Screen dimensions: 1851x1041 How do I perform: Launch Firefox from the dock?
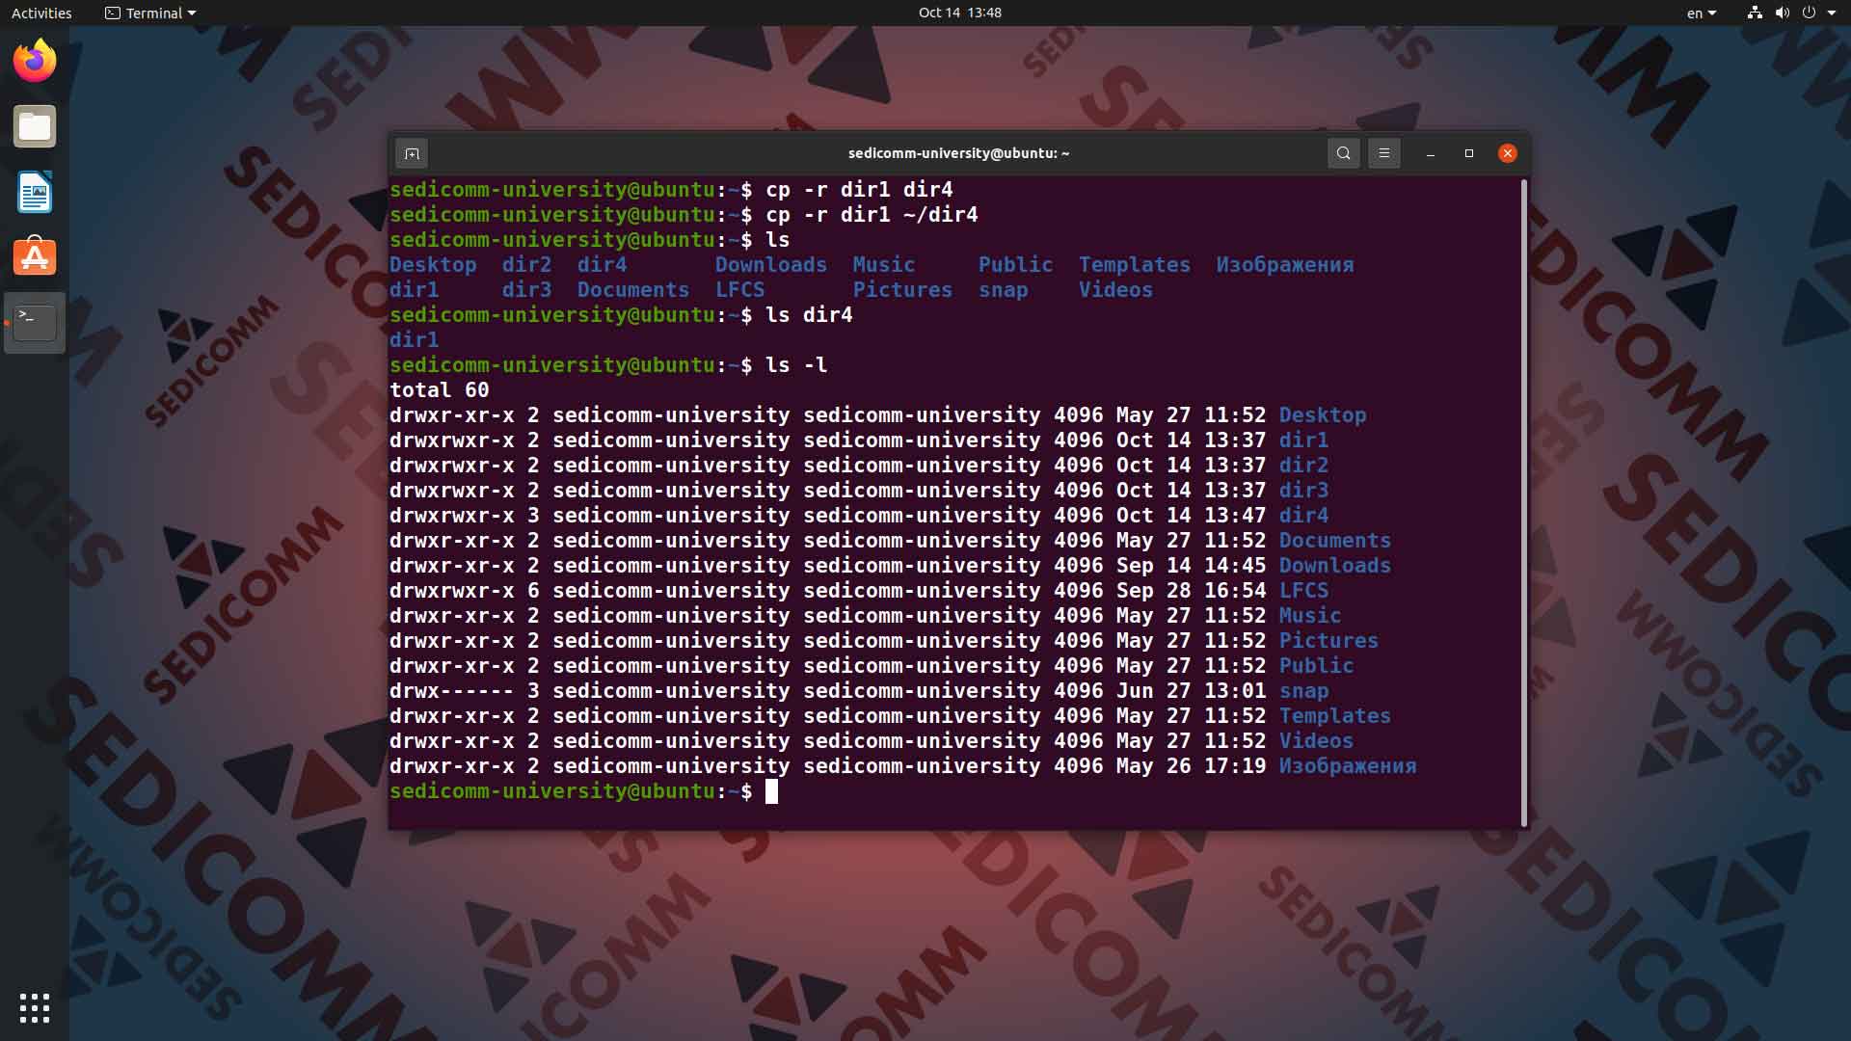coord(35,60)
